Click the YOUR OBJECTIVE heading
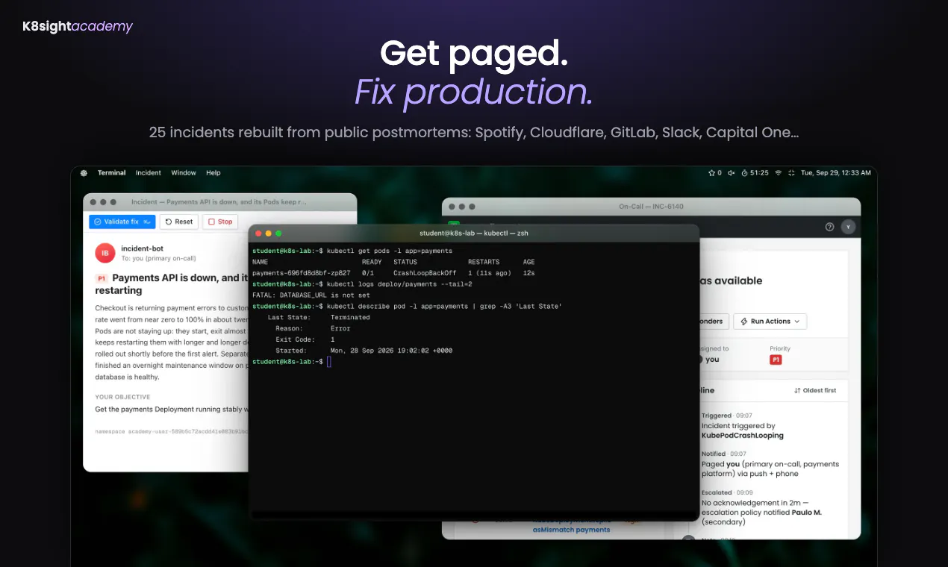This screenshot has width=948, height=567. pos(122,397)
